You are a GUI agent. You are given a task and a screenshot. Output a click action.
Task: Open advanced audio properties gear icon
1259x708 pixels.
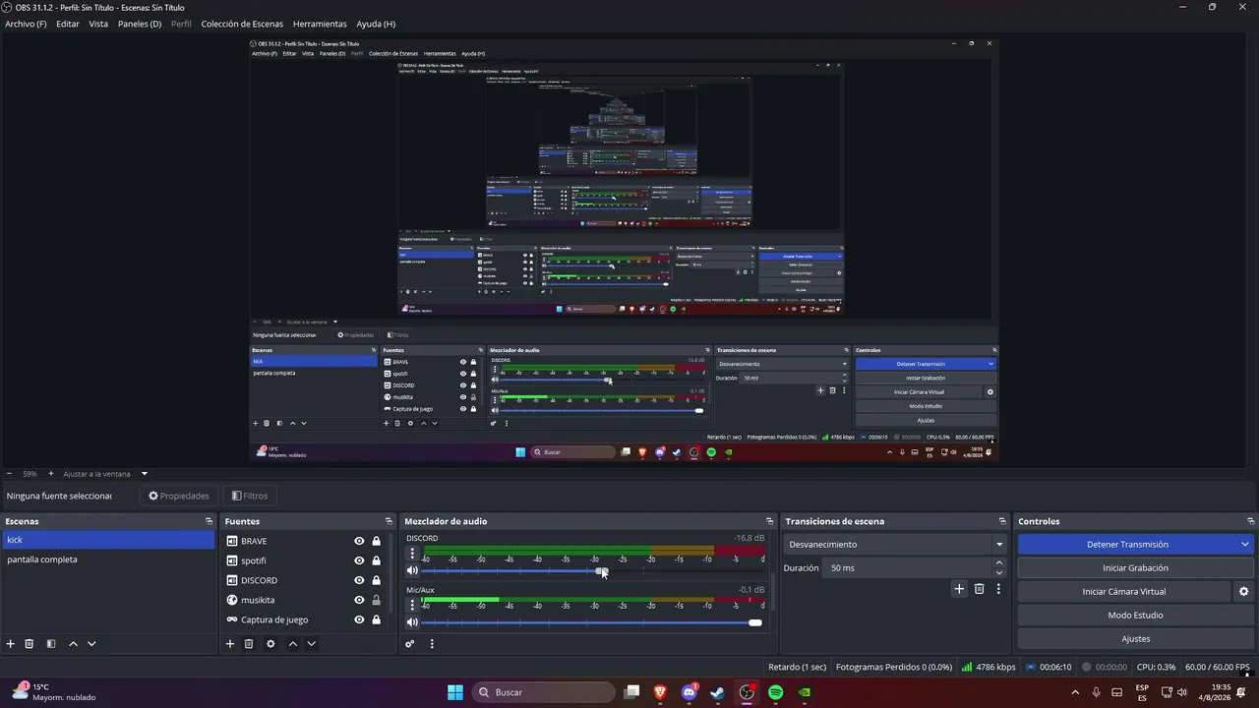pos(410,644)
